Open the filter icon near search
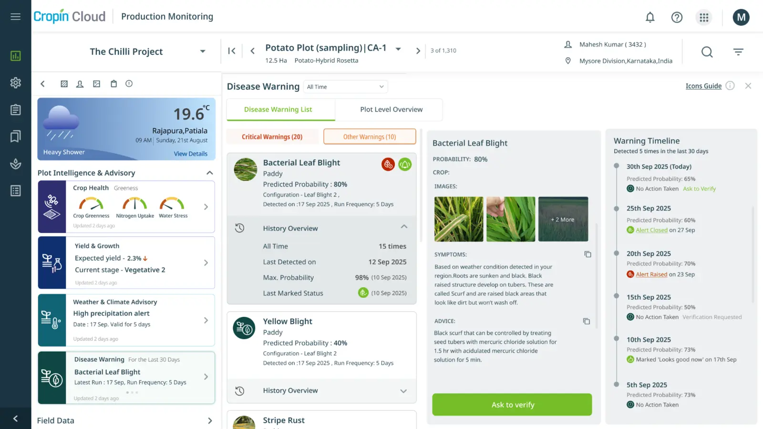This screenshot has height=429, width=763. pos(738,52)
